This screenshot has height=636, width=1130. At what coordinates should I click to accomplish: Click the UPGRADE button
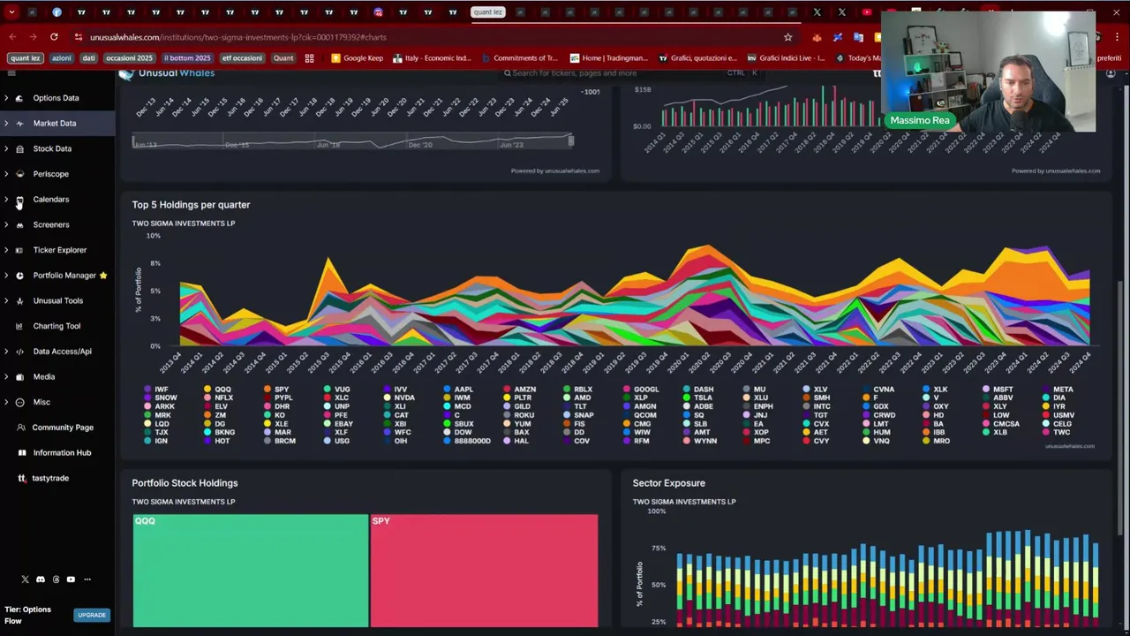tap(92, 615)
